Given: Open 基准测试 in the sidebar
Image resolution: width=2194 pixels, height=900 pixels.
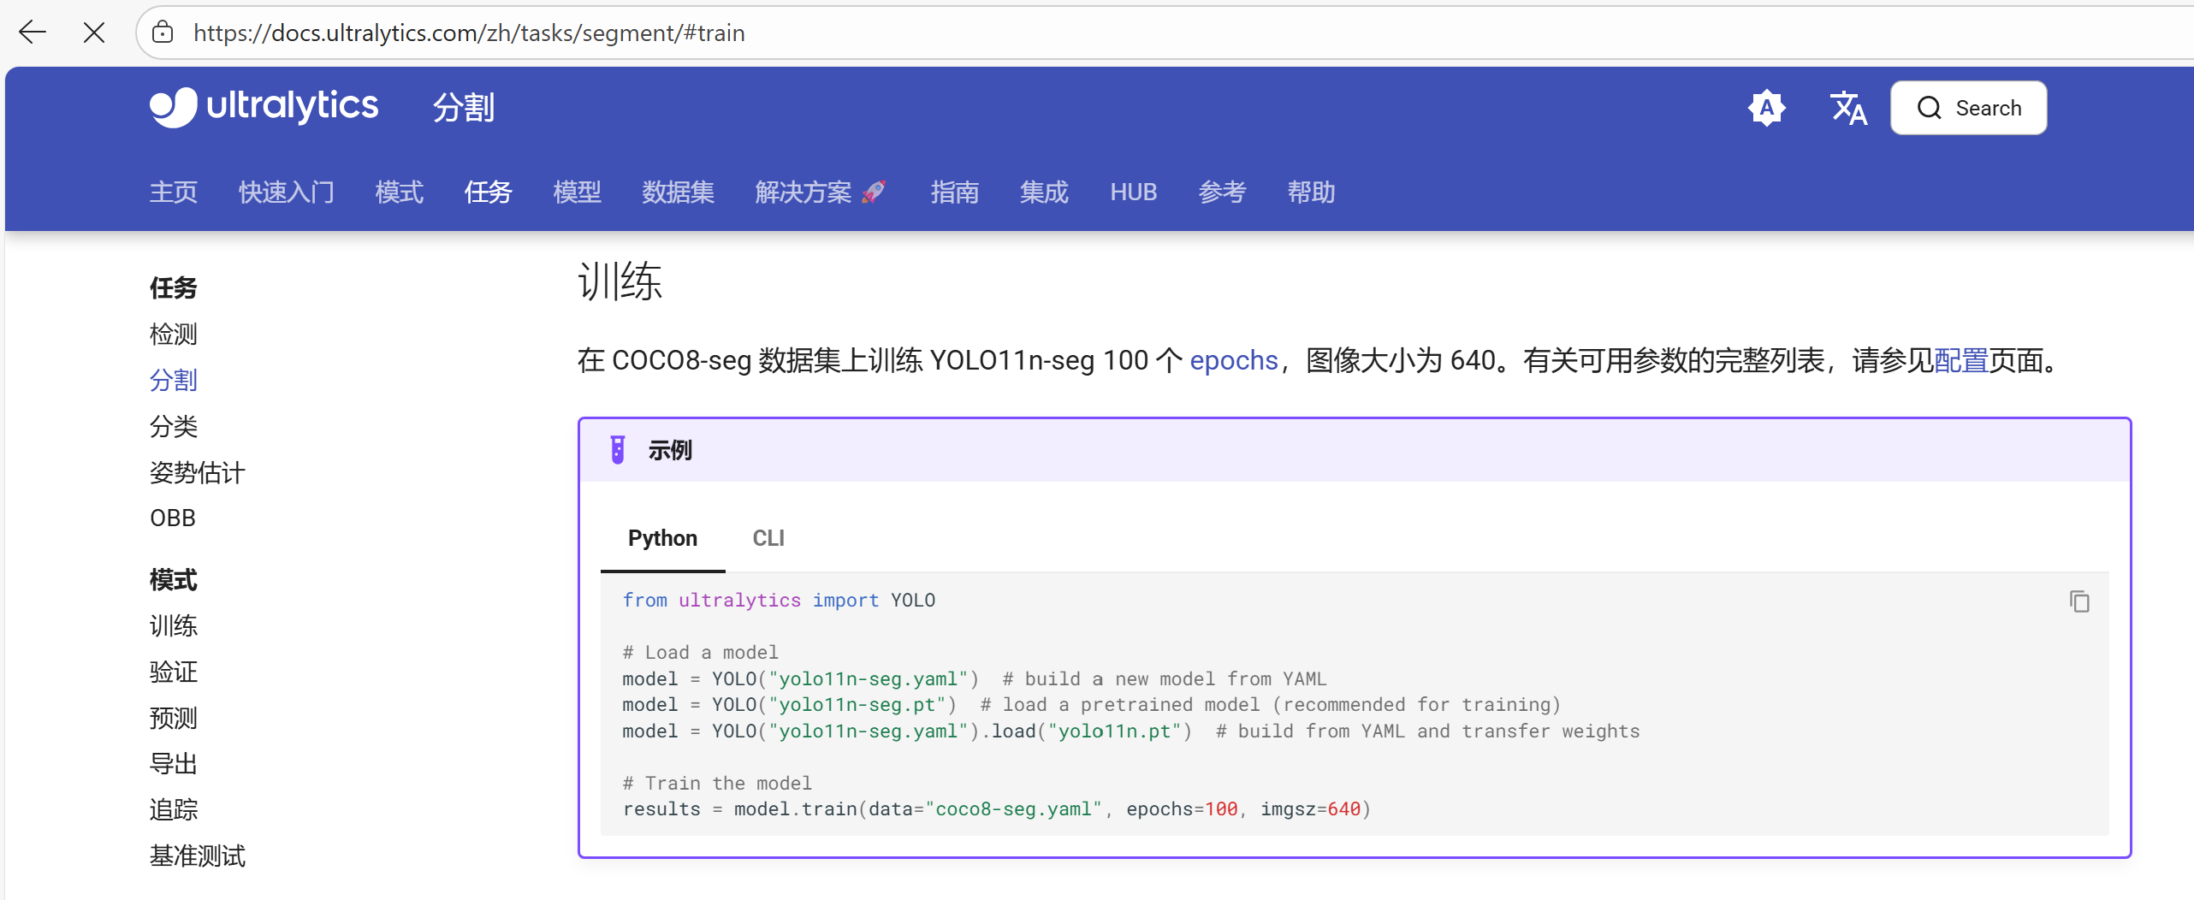Looking at the screenshot, I should (198, 856).
